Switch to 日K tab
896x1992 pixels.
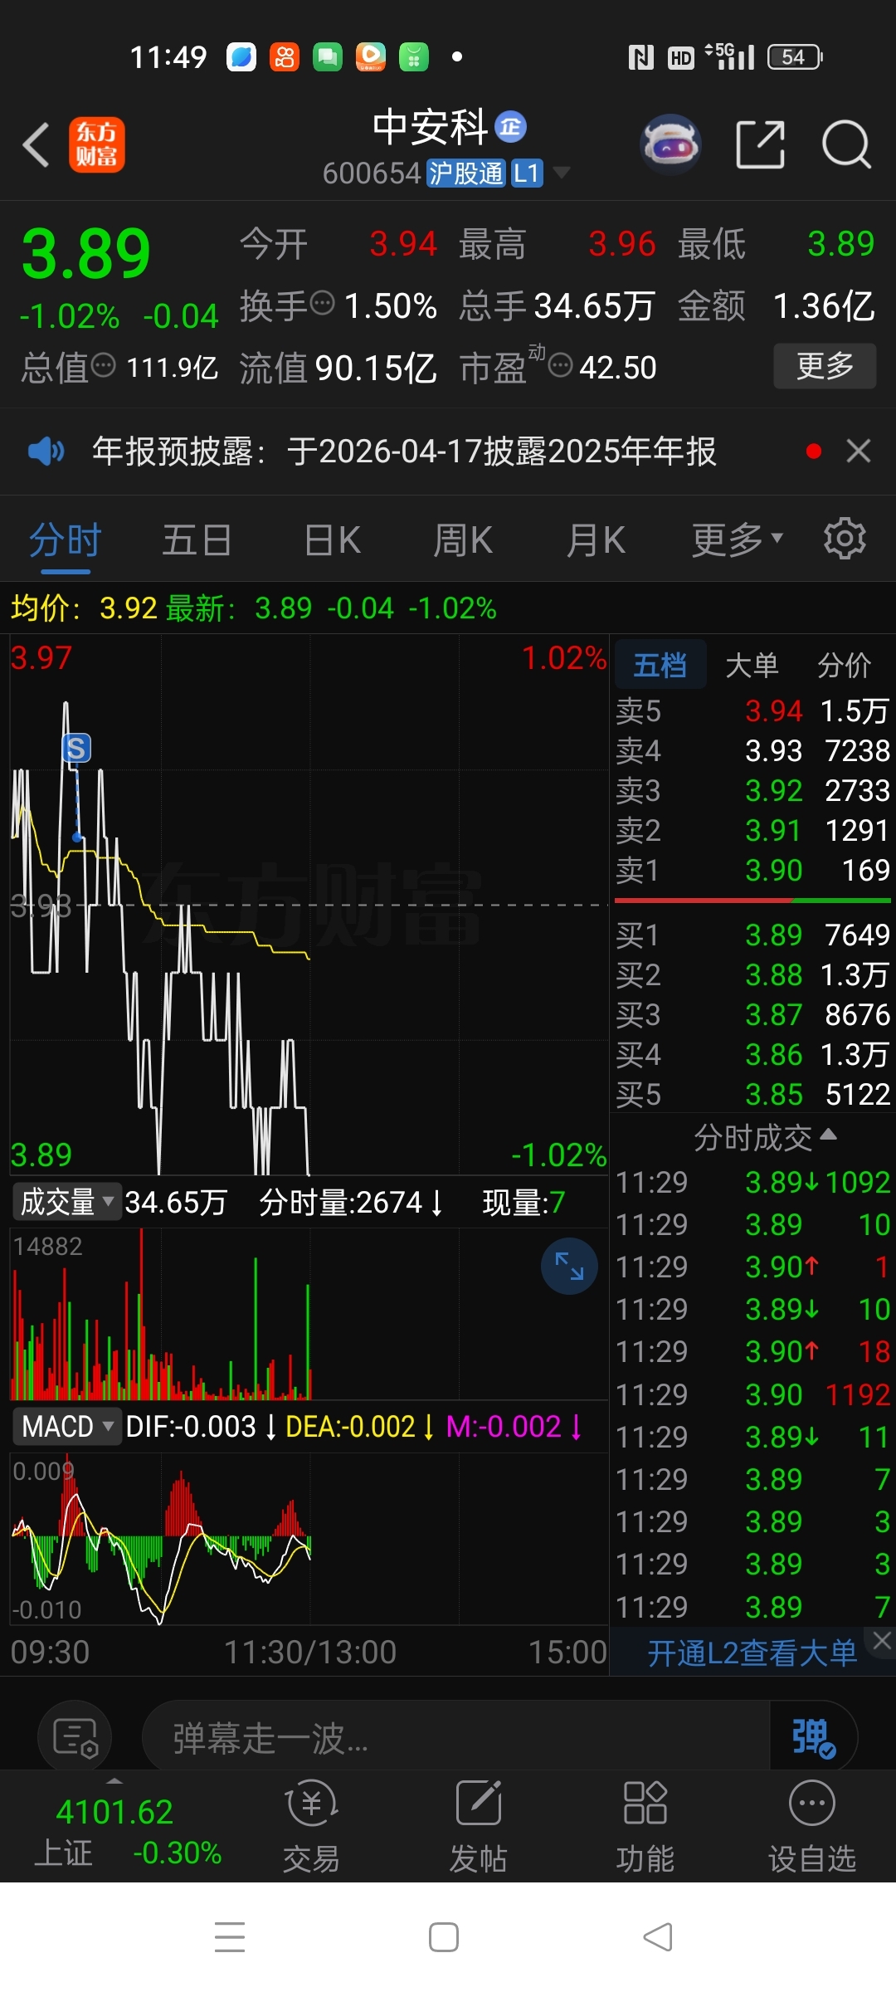coord(332,540)
